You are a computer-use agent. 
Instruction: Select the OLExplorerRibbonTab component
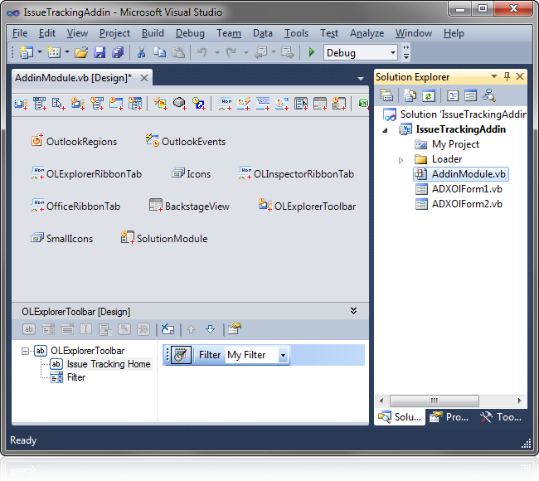pyautogui.click(x=86, y=173)
